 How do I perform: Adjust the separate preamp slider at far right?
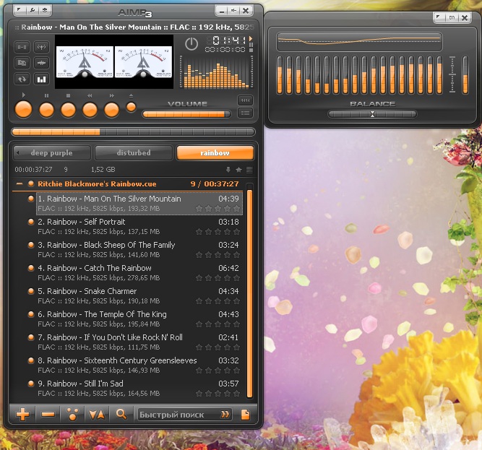click(x=465, y=75)
